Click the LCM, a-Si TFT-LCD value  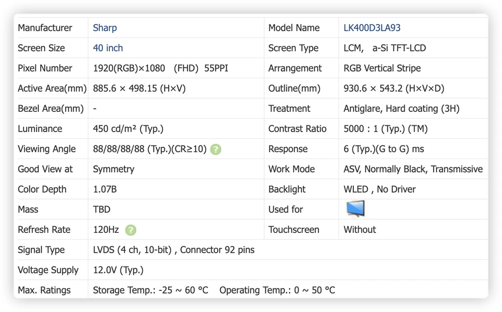coord(385,48)
